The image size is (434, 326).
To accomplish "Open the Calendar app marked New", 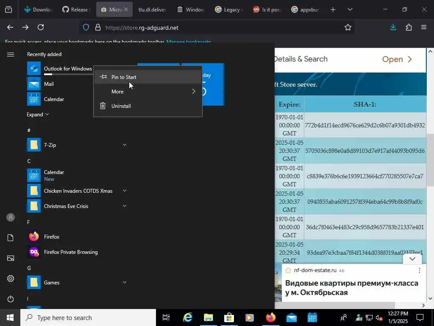I will click(x=77, y=175).
